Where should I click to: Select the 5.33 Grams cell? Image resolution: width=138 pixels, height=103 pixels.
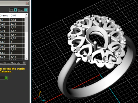click(x=4, y=57)
